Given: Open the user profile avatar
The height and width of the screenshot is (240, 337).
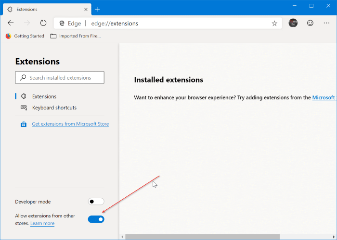Looking at the screenshot, I should pyautogui.click(x=293, y=23).
